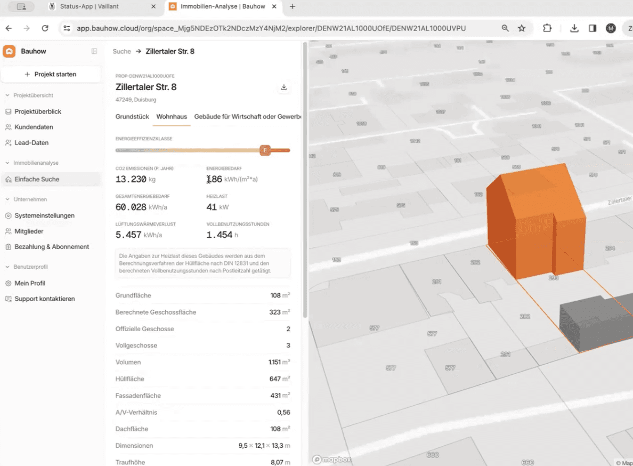
Task: Collapse the Projektübersicht section
Action: 7,95
